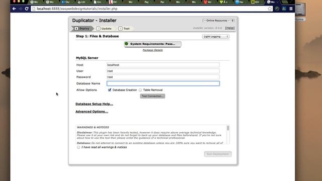Click the installer version text

(x=207, y=28)
